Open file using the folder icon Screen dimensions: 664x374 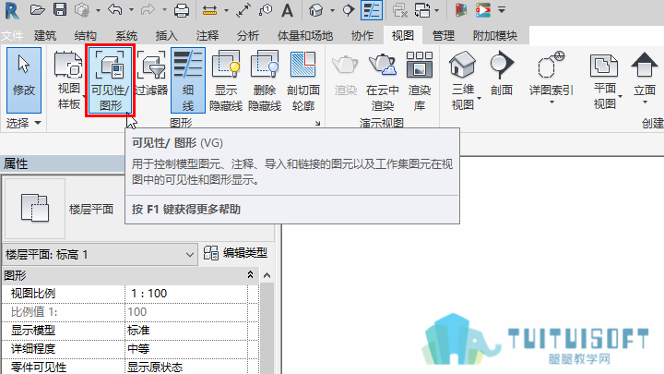pos(38,10)
